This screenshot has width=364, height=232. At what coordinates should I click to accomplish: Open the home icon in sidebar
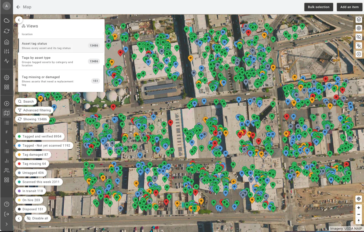point(7,42)
